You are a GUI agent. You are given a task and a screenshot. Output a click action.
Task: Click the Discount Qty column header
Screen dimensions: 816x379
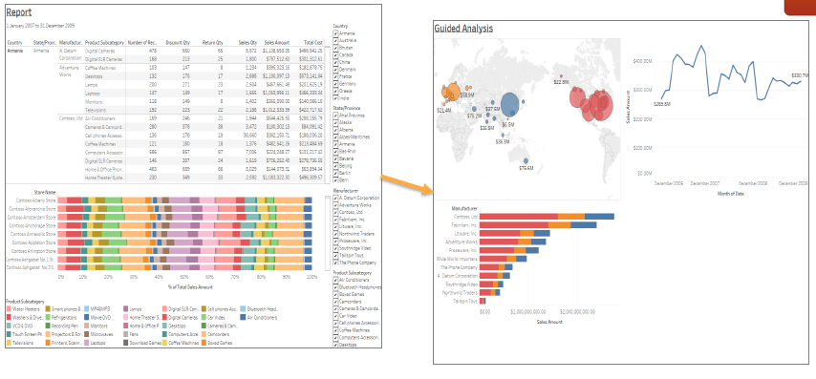tap(178, 43)
